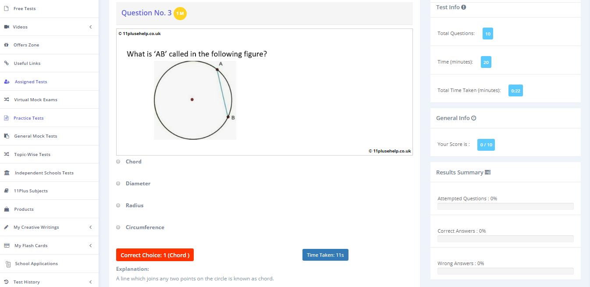Click the Virtual Mock Exams shuffle icon
The width and height of the screenshot is (590, 287).
tap(6, 99)
